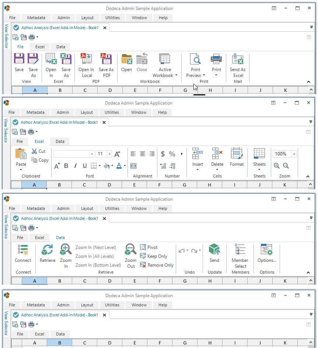Image resolution: width=318 pixels, height=348 pixels.
Task: Toggle Bold formatting
Action: [66, 166]
